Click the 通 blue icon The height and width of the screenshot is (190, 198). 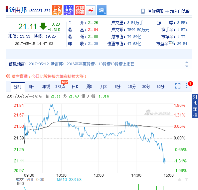click(101, 10)
